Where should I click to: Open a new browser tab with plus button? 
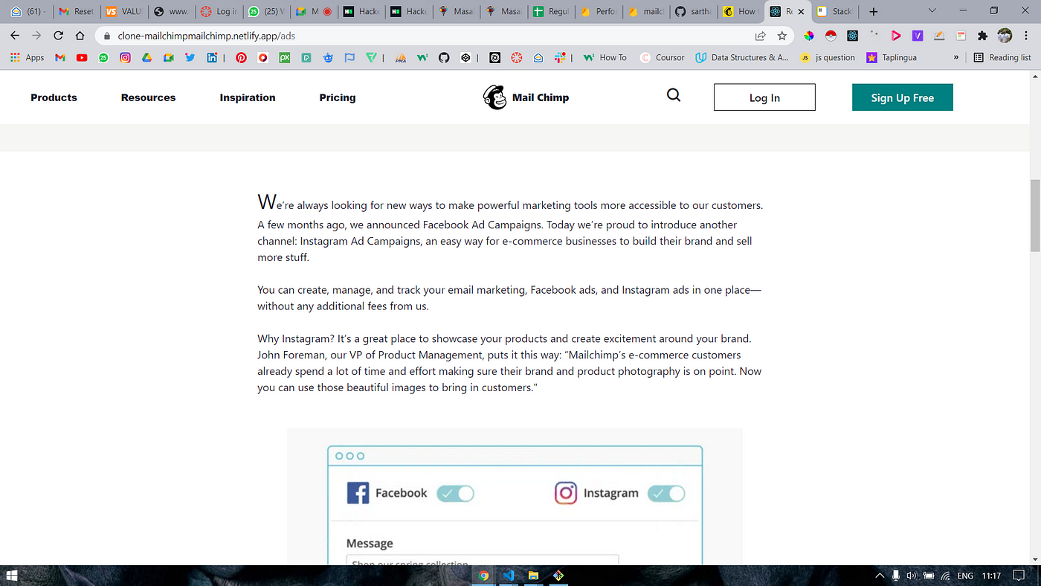[874, 11]
